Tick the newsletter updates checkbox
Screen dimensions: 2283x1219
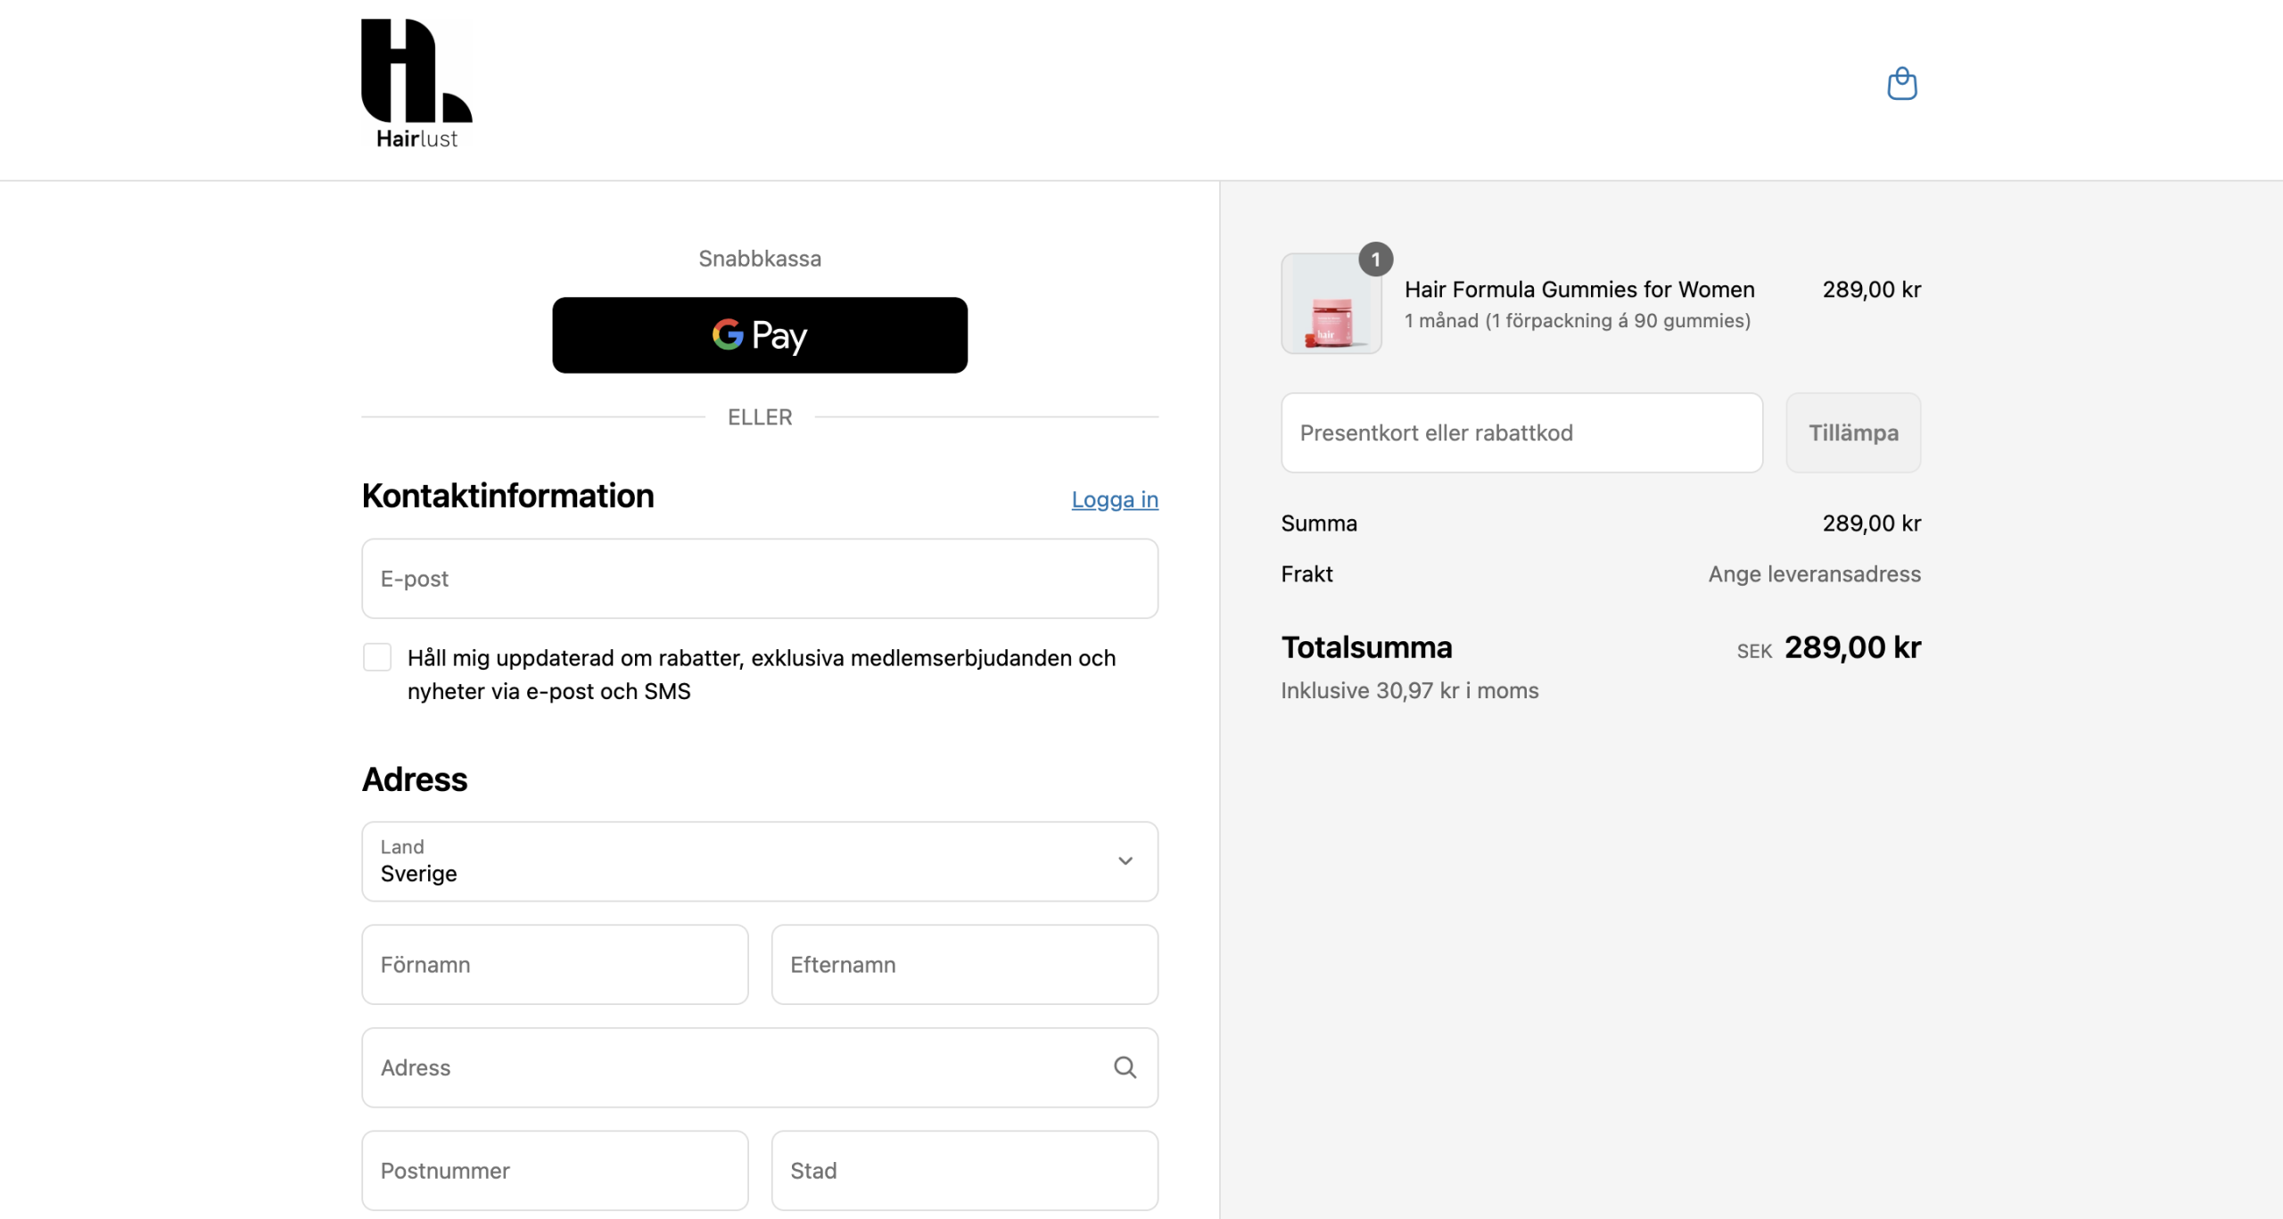pyautogui.click(x=377, y=657)
